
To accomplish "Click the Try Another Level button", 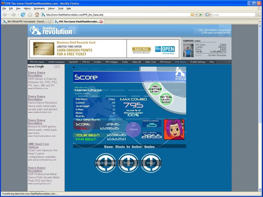I will tap(155, 88).
